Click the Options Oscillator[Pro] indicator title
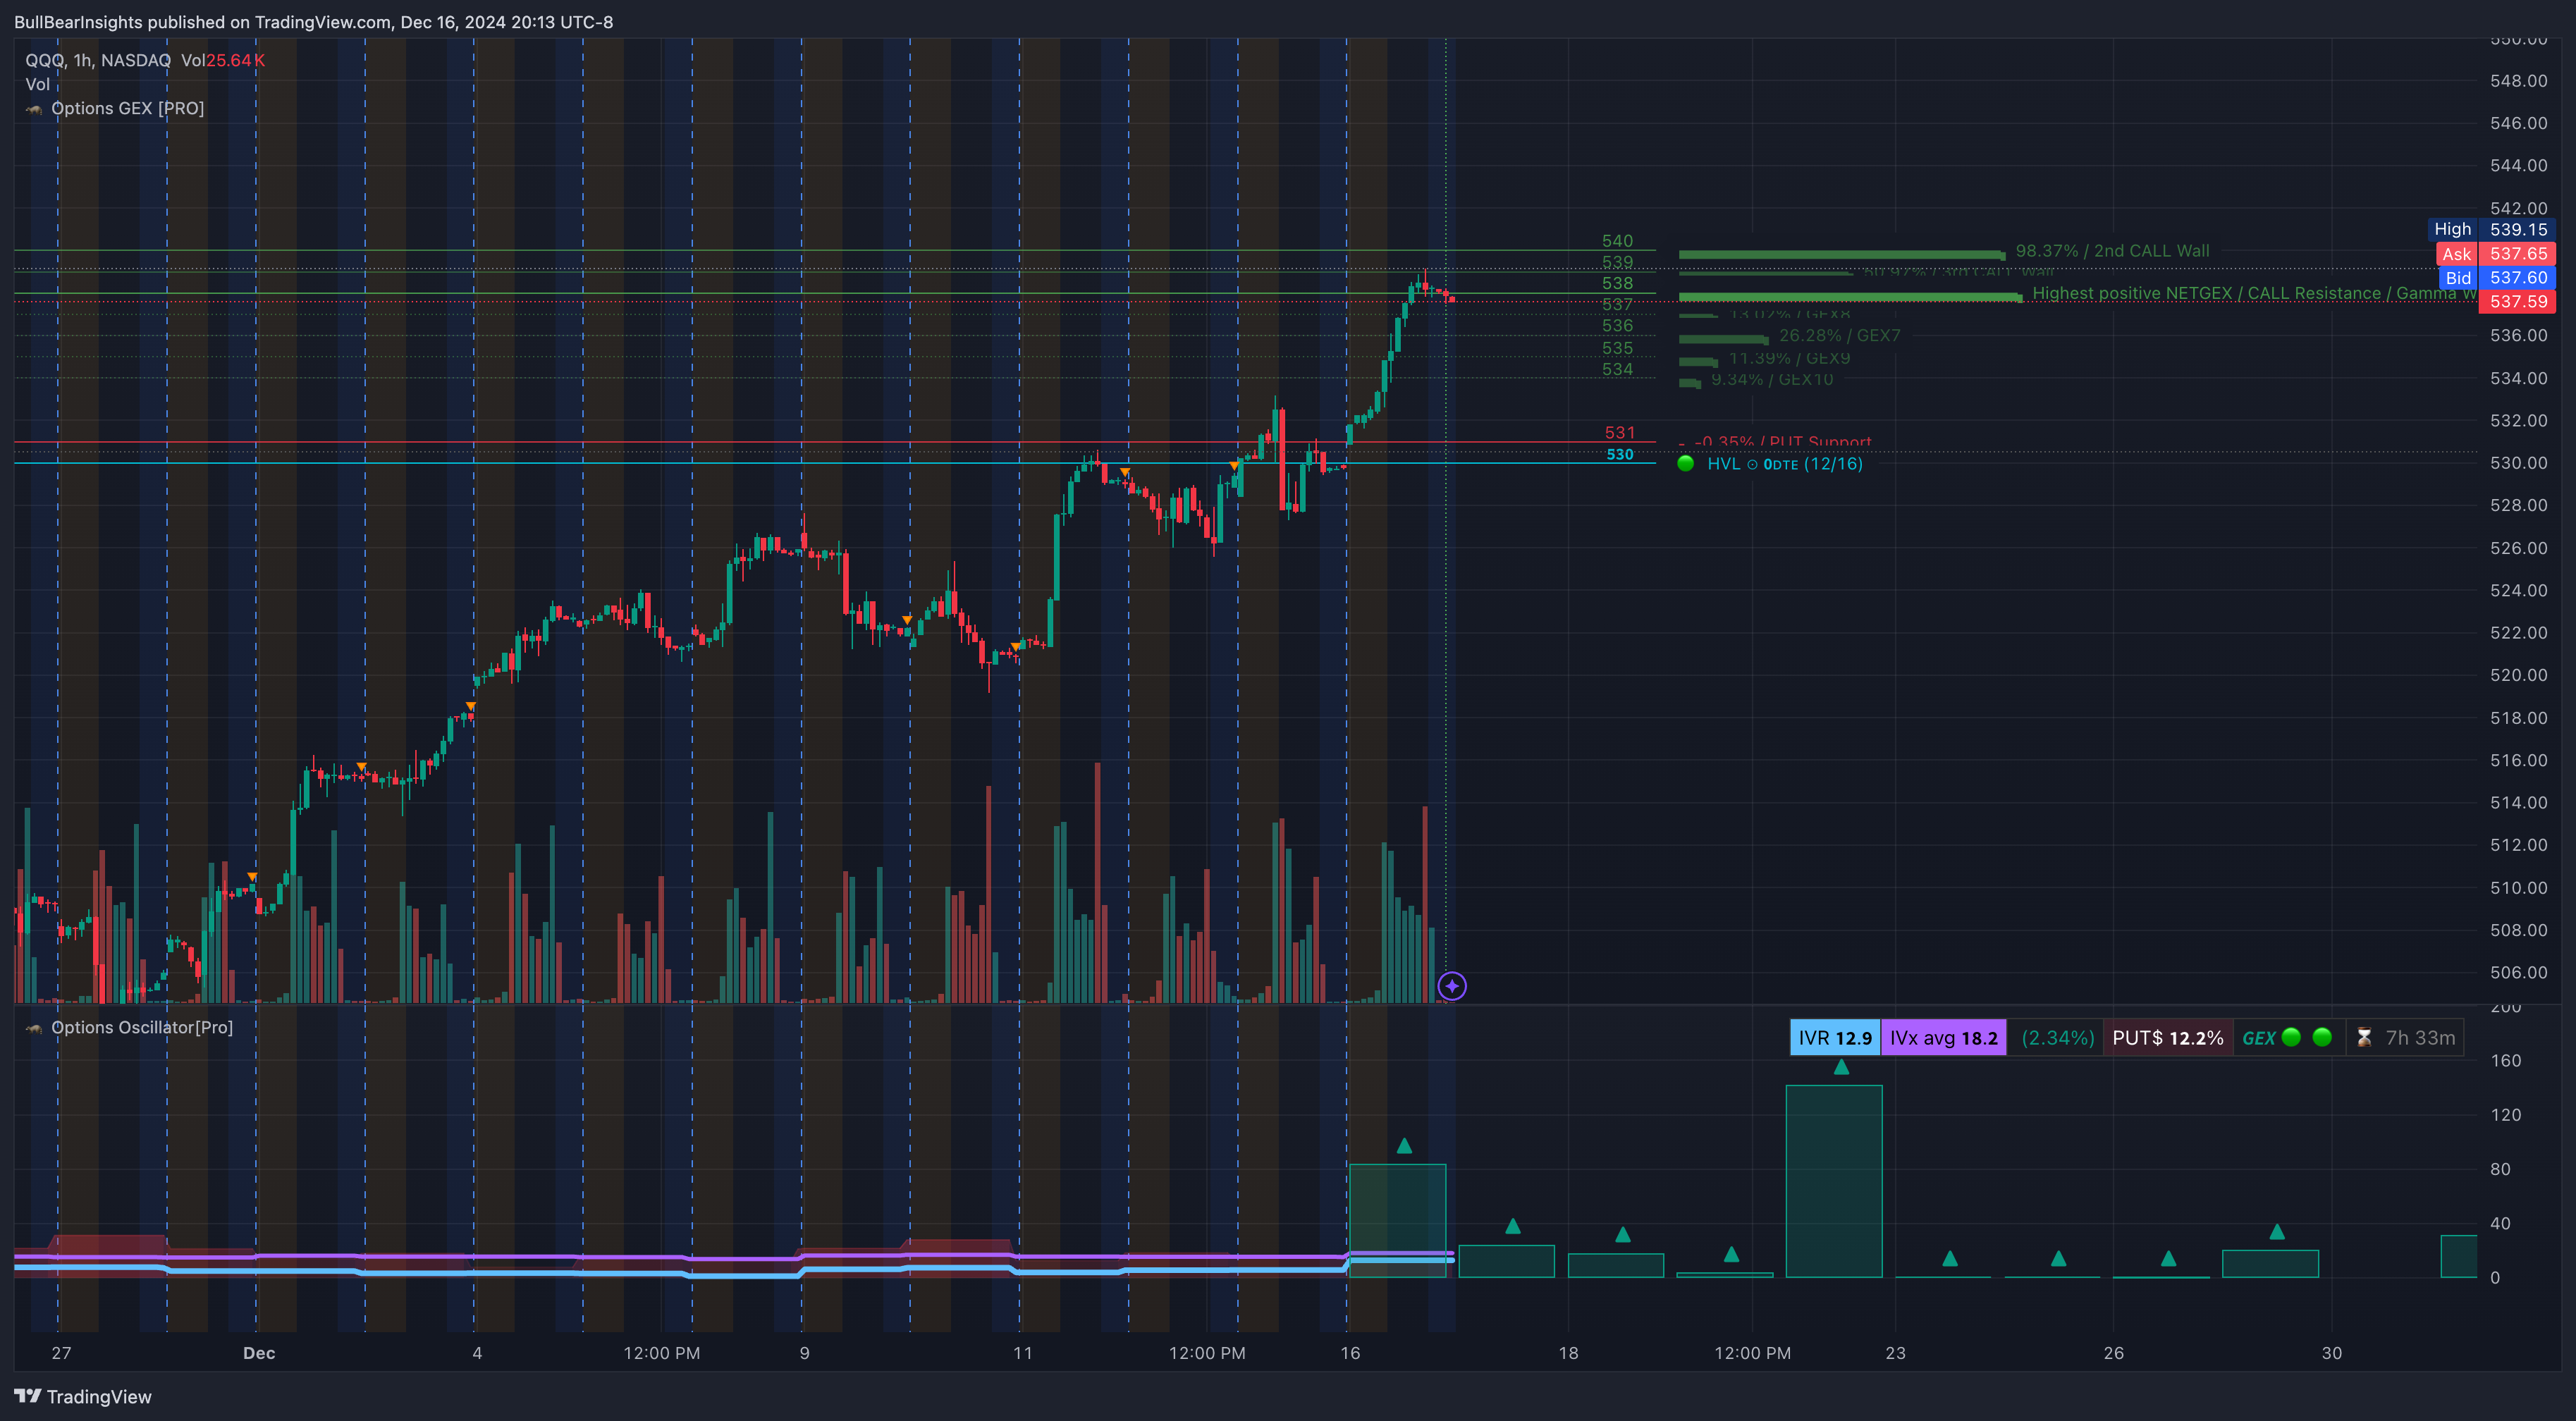 click(x=142, y=1027)
